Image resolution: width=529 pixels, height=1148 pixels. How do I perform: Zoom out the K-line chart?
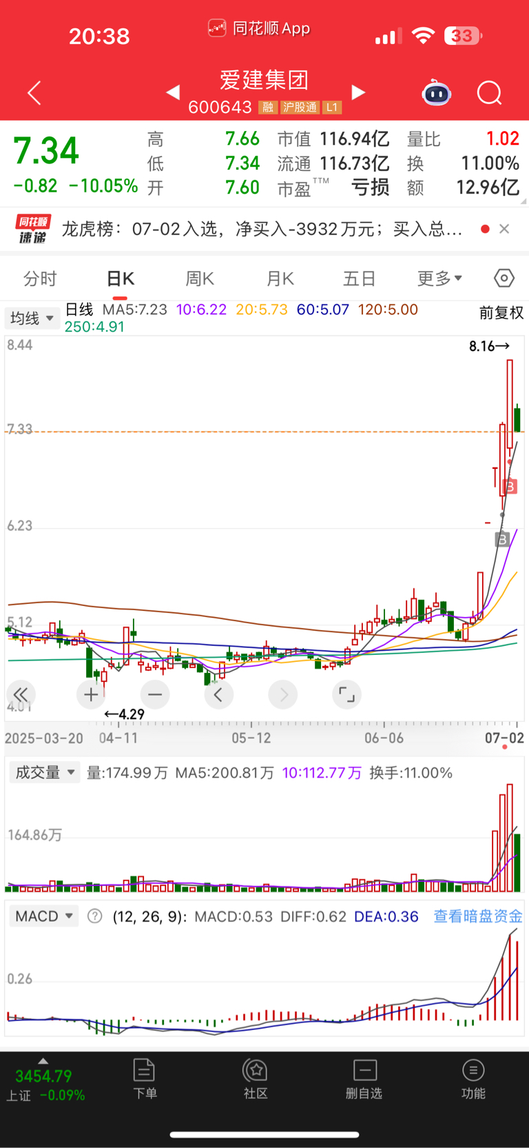click(155, 694)
